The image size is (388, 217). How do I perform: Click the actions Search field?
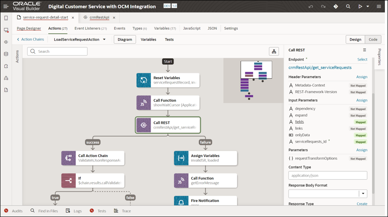tap(57, 51)
